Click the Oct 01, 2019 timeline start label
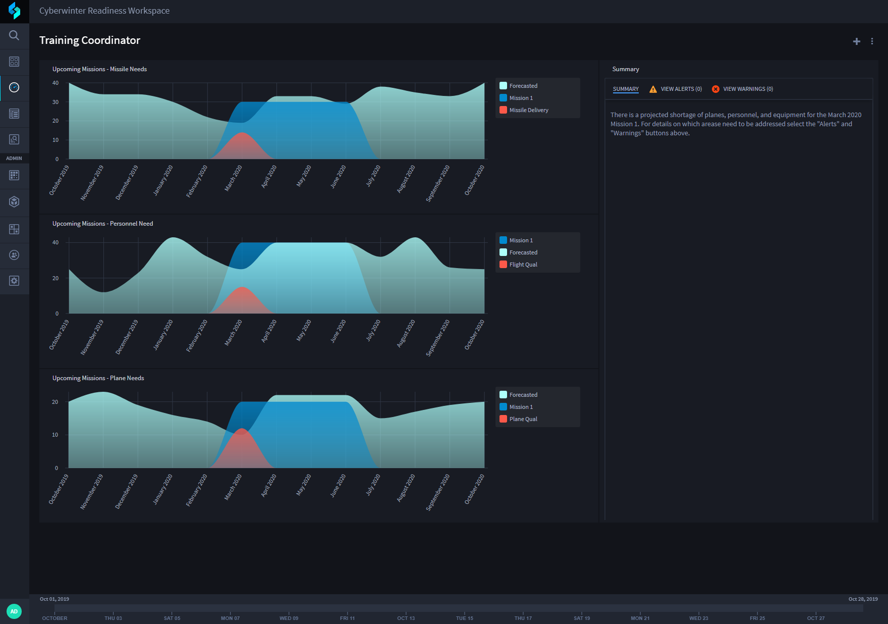888x624 pixels. point(54,599)
